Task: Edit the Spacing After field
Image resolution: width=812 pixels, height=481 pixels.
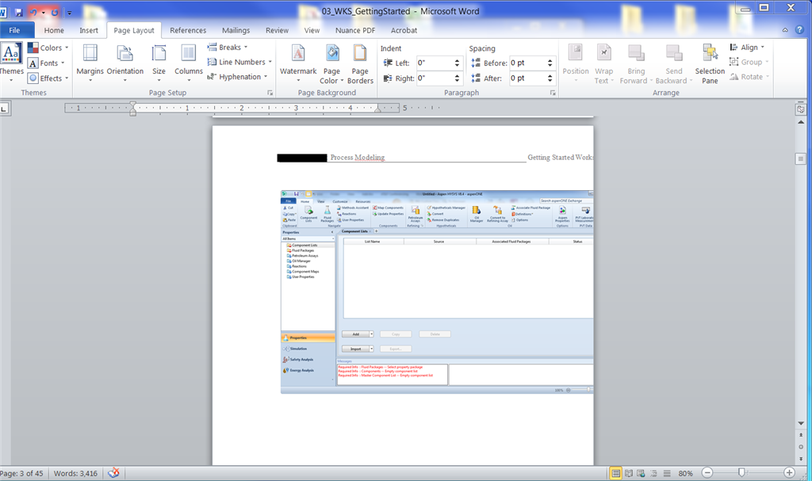Action: (527, 78)
